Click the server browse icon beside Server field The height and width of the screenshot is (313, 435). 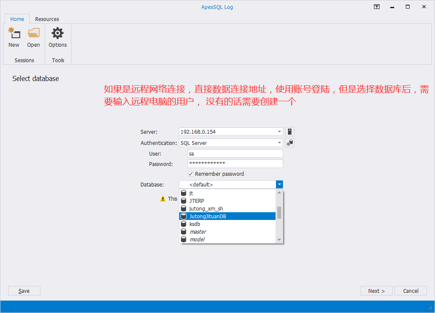pyautogui.click(x=288, y=132)
